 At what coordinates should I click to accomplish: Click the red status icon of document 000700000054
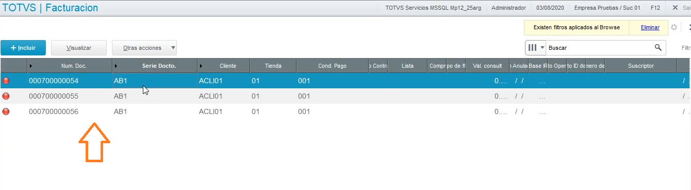(x=6, y=81)
